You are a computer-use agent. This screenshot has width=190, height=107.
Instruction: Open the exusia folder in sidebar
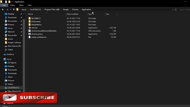10,39
